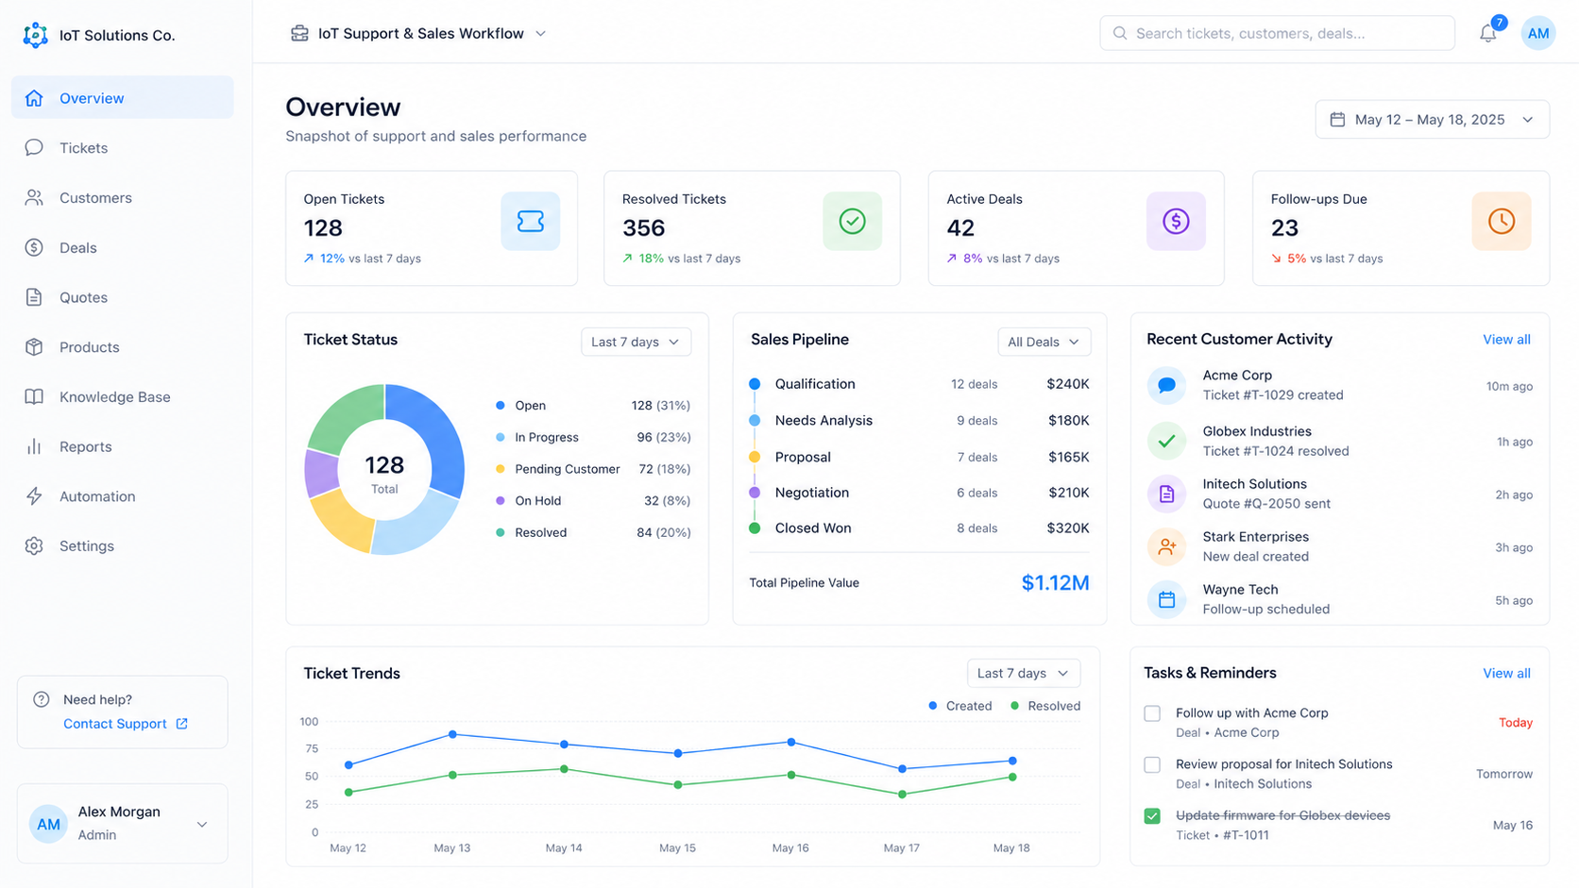
Task: Click Ticket #T-1029 created text
Action: [1273, 395]
